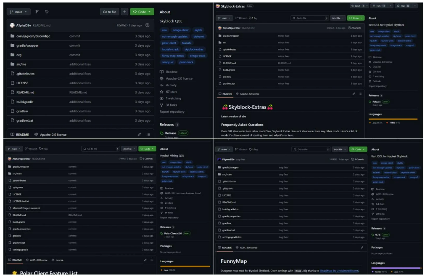
Task: Open Add file dropdown in Skyblock-Extras repo
Action: [338, 18]
